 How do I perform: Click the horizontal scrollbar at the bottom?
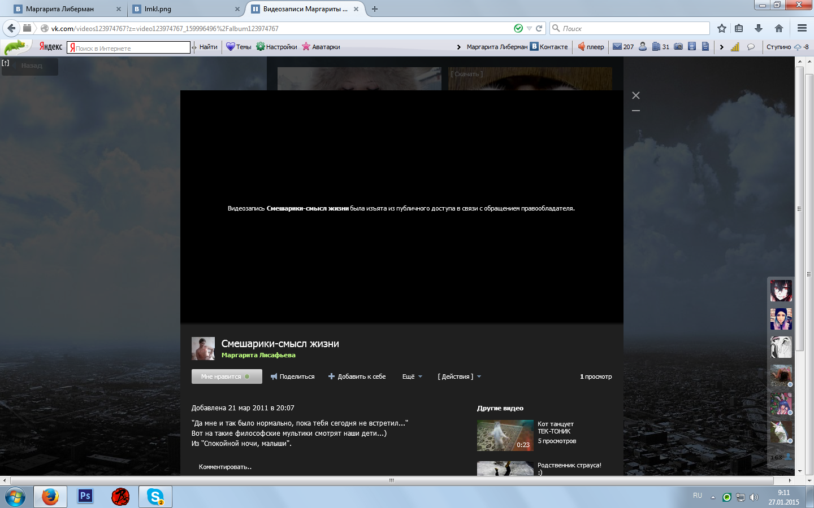tap(391, 480)
